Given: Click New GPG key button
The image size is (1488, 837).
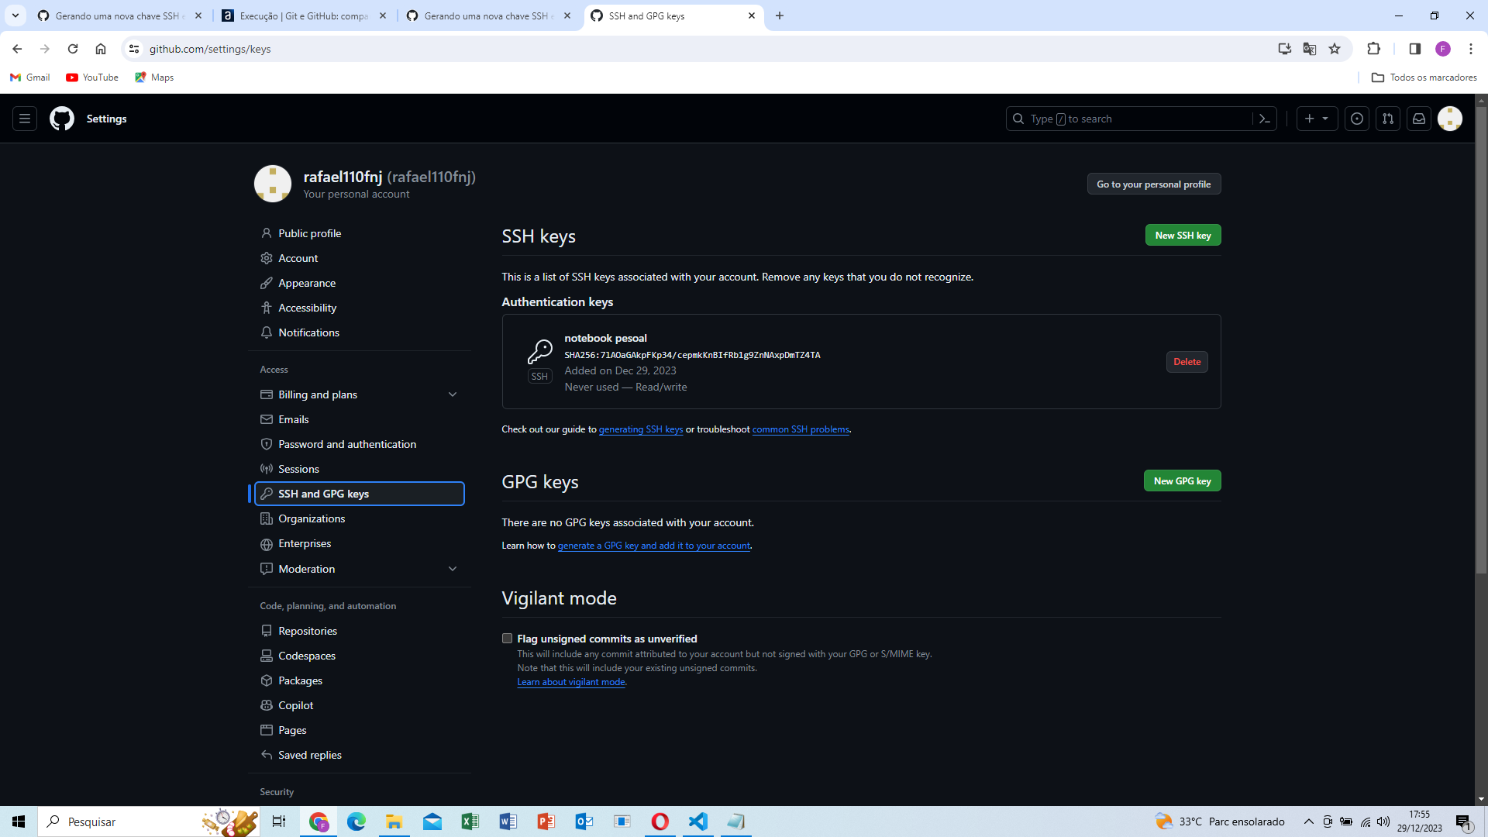Looking at the screenshot, I should 1182,480.
